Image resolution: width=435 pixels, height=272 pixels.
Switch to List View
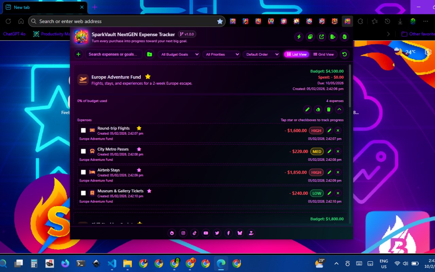pyautogui.click(x=297, y=54)
